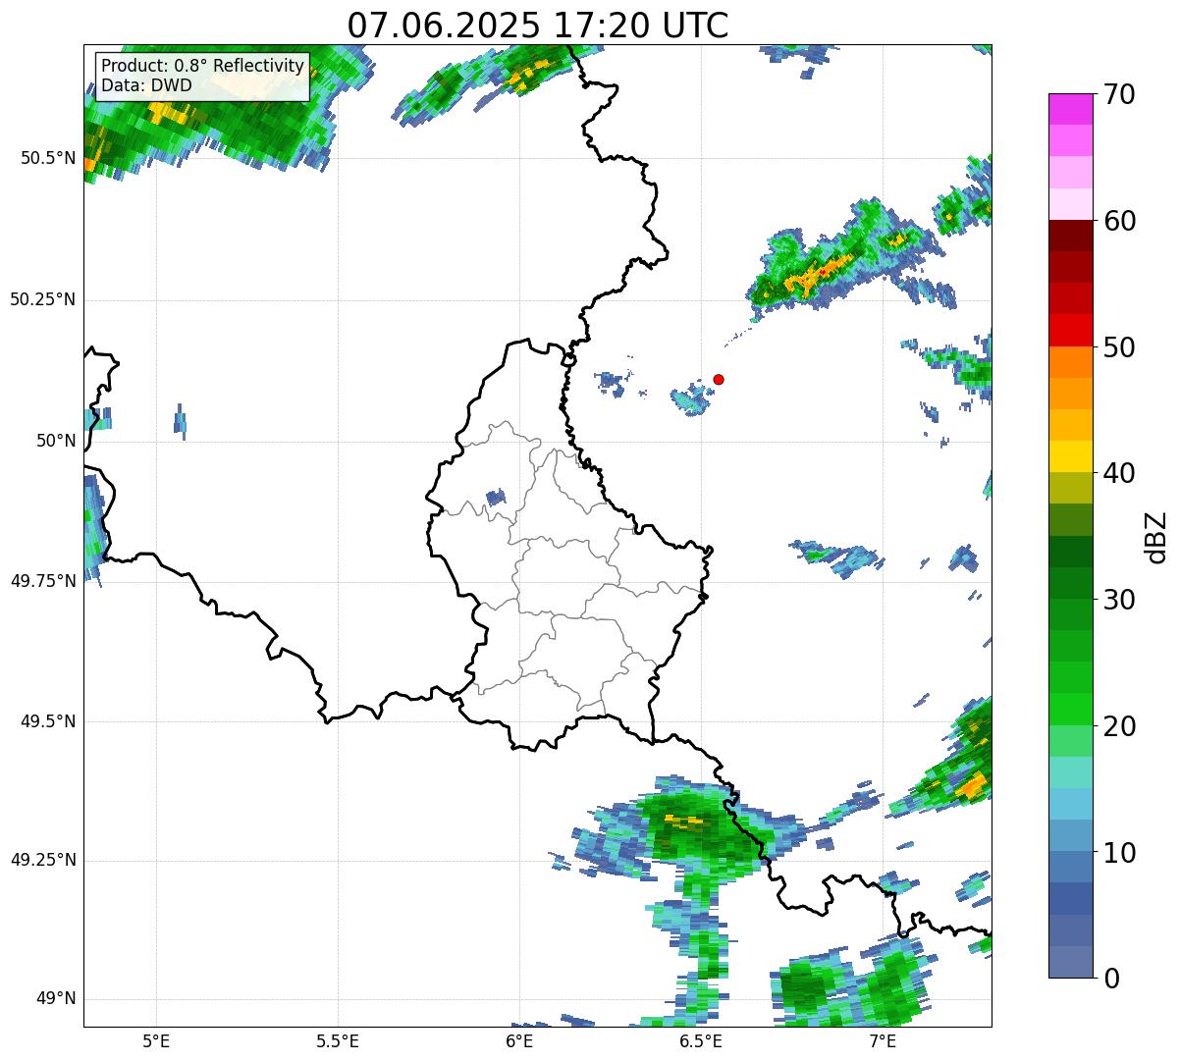
Task: Click the colorbar tick label 70
Action: (x=1120, y=94)
